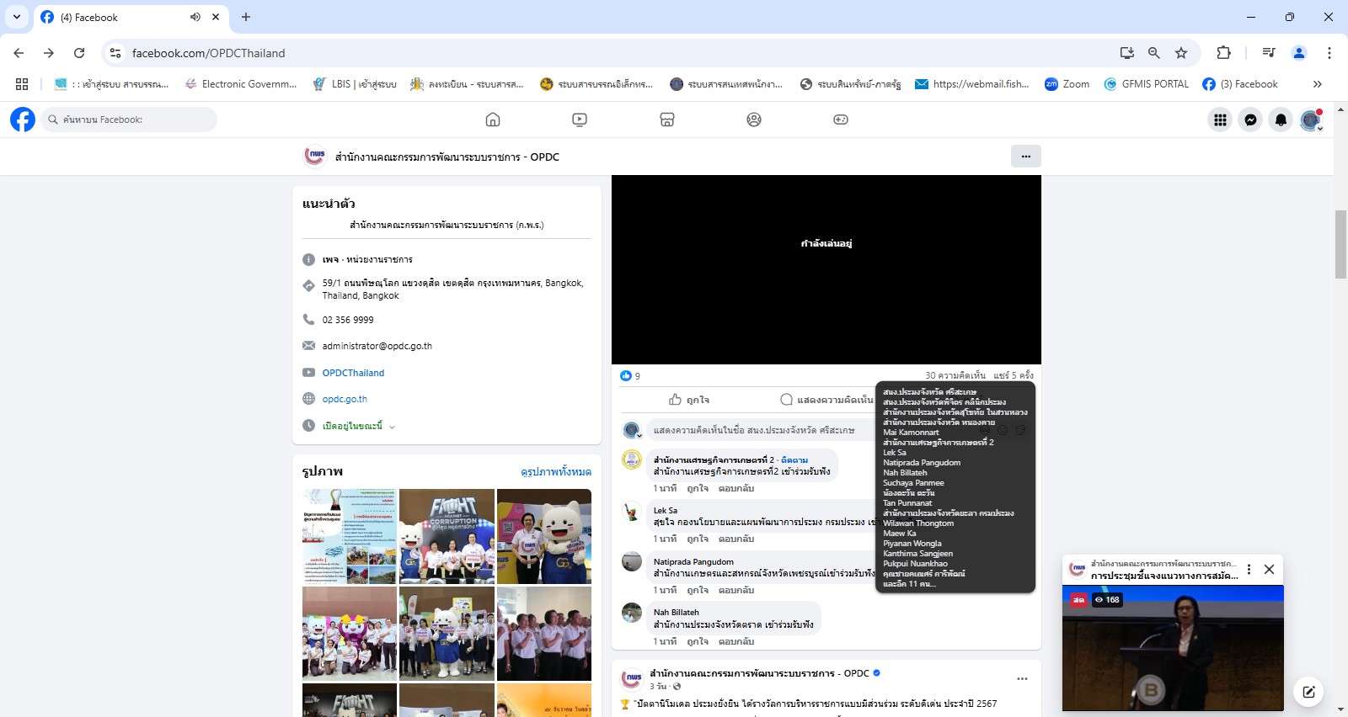Open the OPDC page name on lower post

(759, 673)
